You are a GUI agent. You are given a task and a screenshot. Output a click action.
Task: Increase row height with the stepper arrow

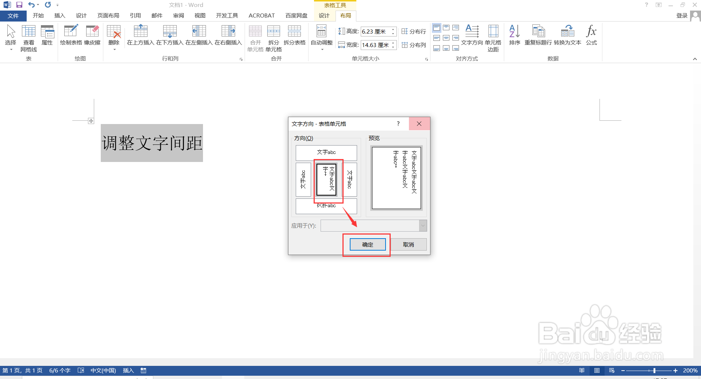[x=393, y=29]
